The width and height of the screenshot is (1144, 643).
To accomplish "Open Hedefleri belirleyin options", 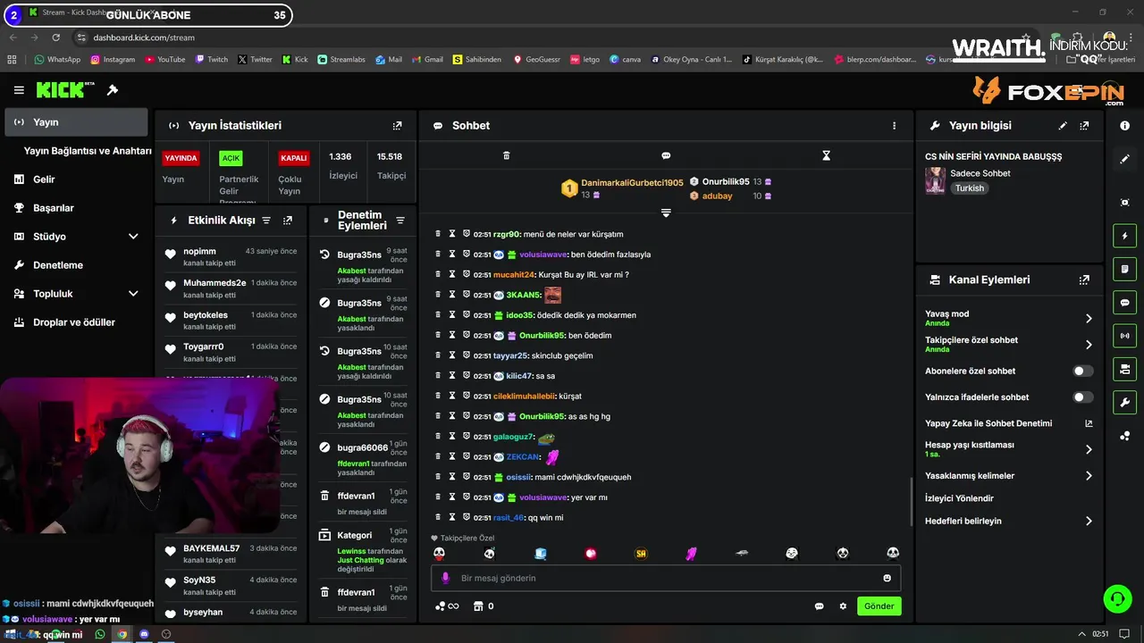I will [x=1008, y=521].
